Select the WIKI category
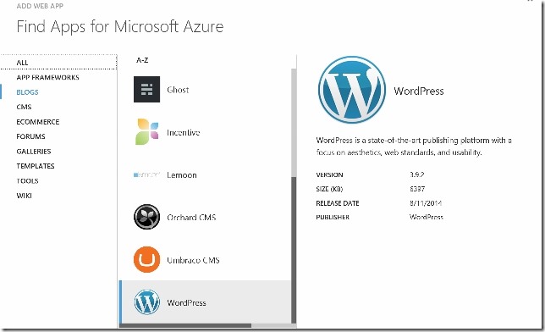The width and height of the screenshot is (545, 332). 24,196
